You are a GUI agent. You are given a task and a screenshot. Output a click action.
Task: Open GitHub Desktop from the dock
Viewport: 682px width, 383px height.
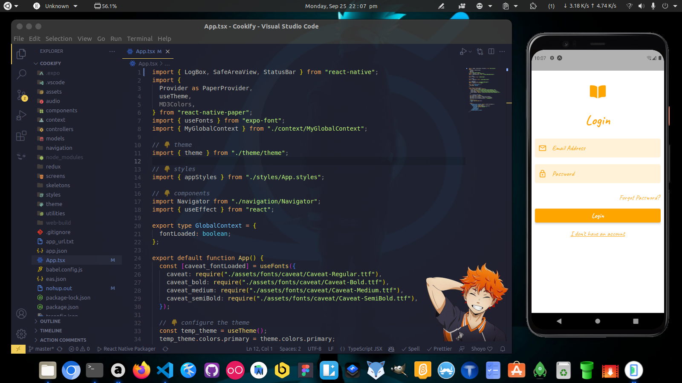(x=212, y=370)
